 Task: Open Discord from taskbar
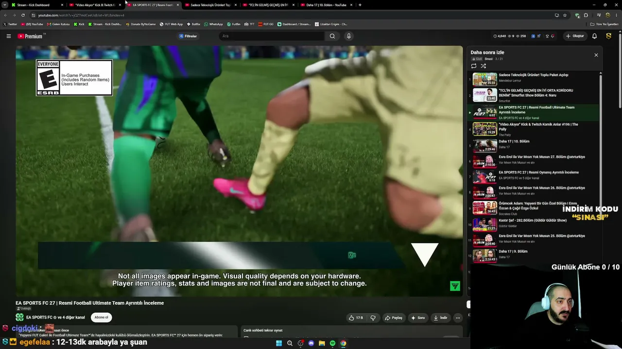[x=311, y=343]
